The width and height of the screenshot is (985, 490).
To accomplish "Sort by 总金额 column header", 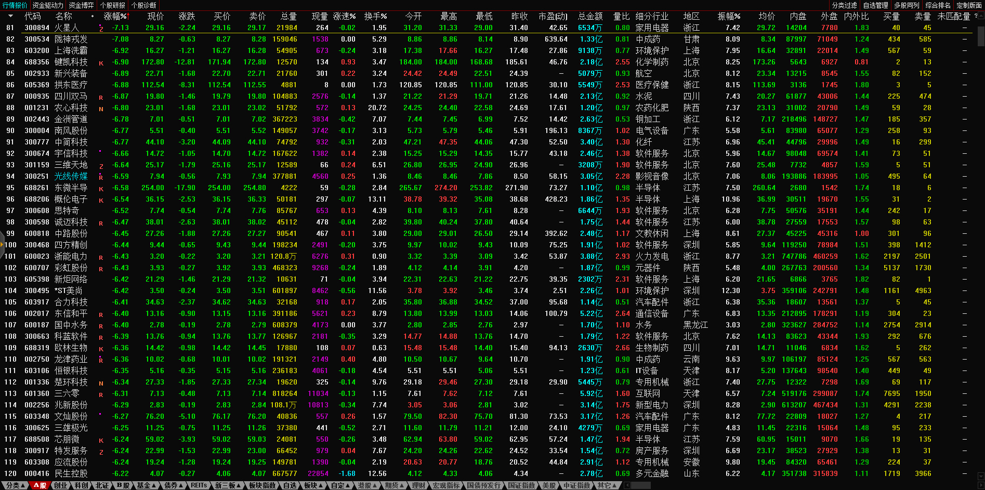I will (x=590, y=16).
